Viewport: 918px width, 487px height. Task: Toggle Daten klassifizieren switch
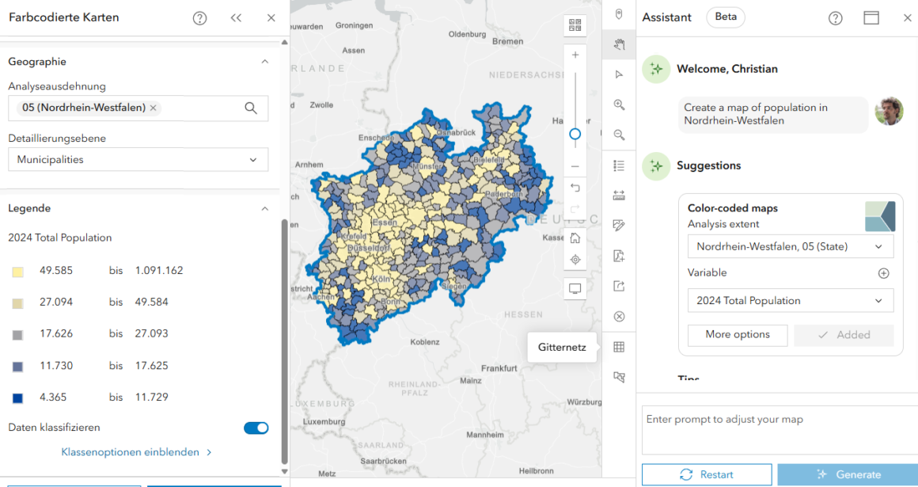coord(256,428)
